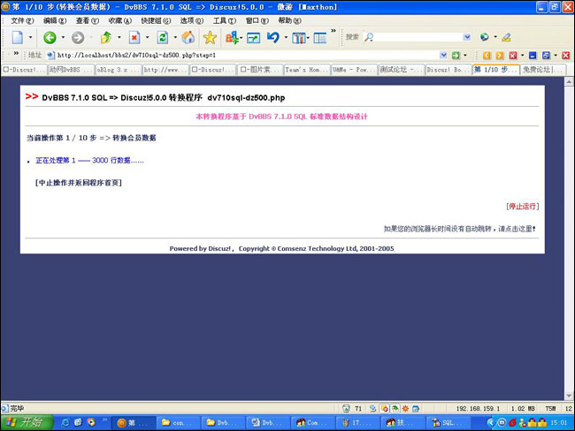Click the 正在处理第 1 —— 3000 行数据 text
This screenshot has width=575, height=431.
click(x=89, y=161)
